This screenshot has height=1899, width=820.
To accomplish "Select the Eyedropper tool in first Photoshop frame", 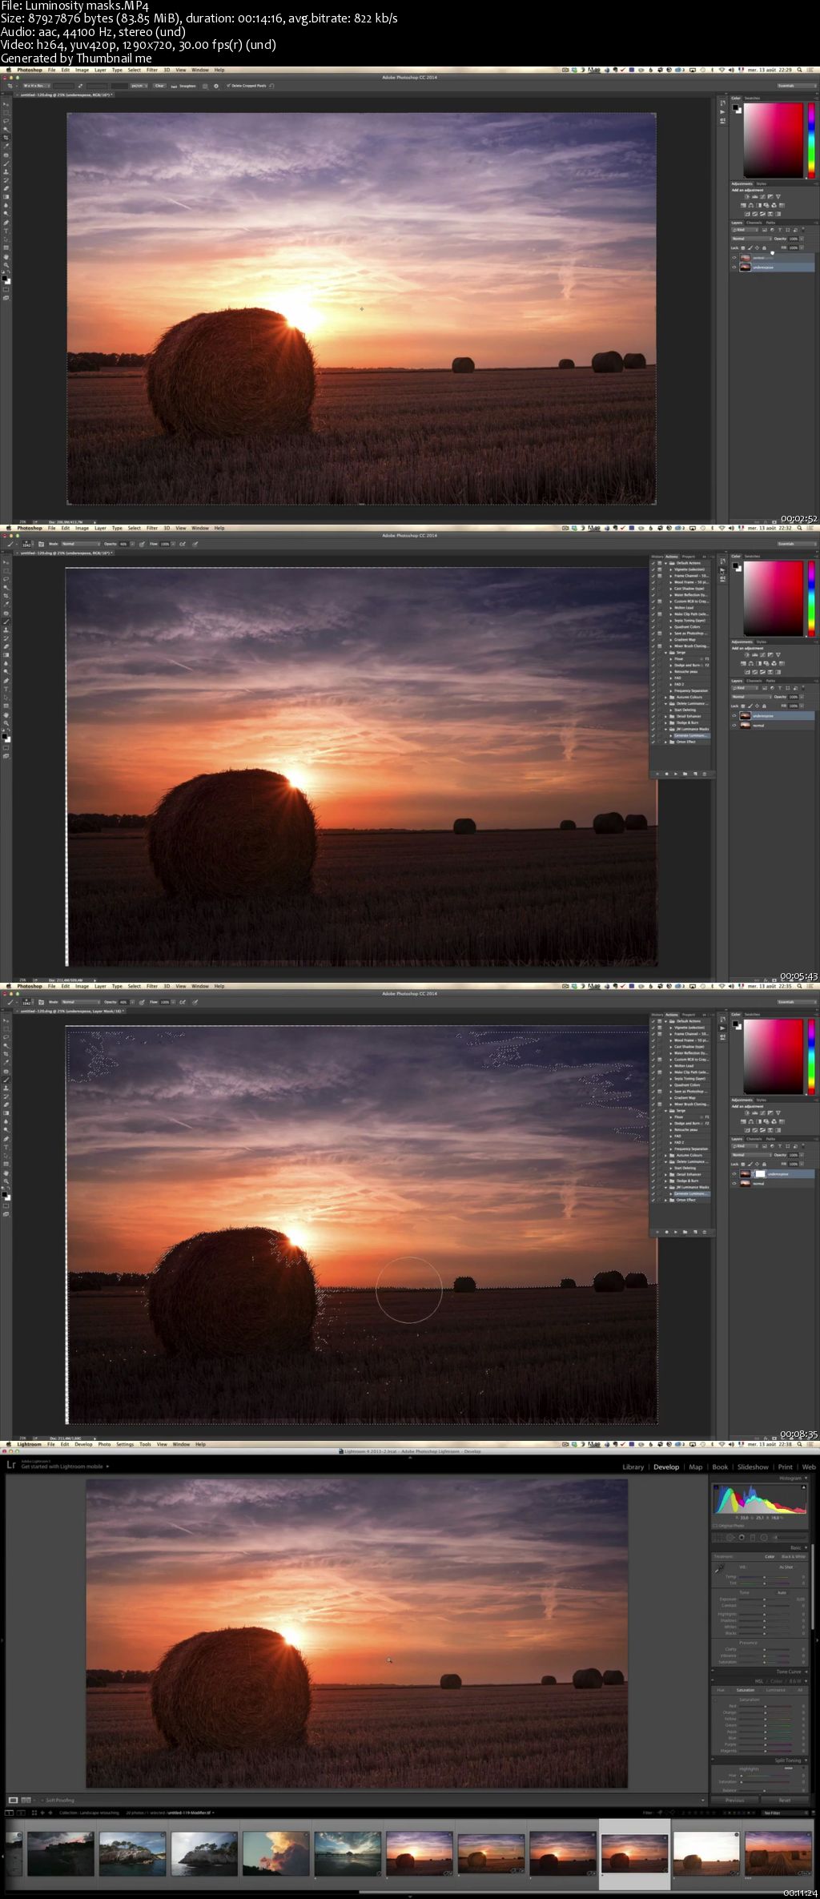I will [x=6, y=146].
